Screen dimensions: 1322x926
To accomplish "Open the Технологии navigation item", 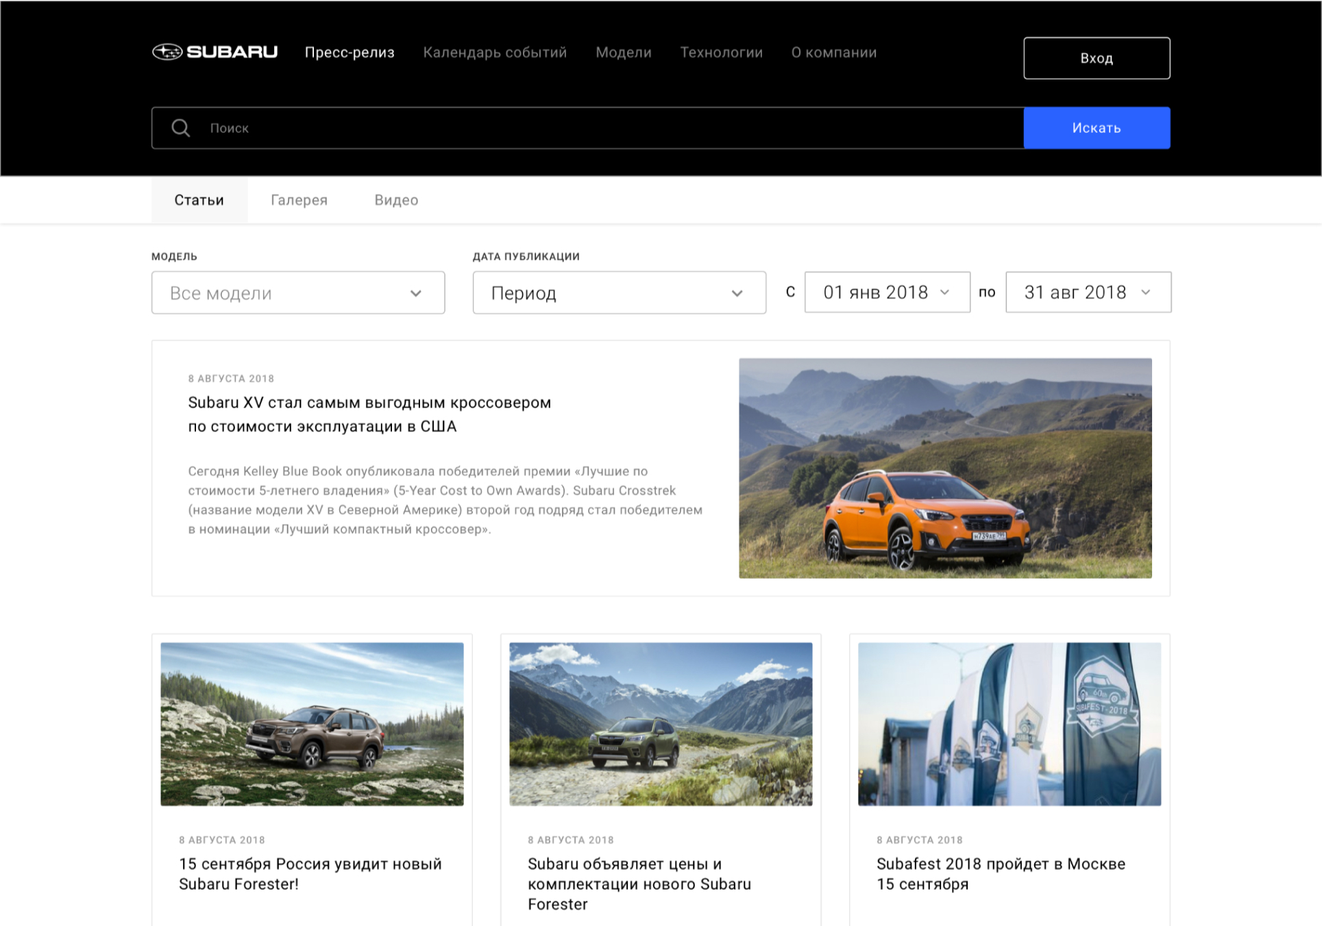I will (721, 53).
